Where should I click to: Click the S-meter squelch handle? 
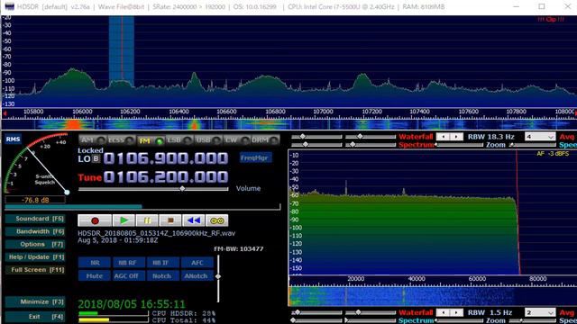point(67,192)
